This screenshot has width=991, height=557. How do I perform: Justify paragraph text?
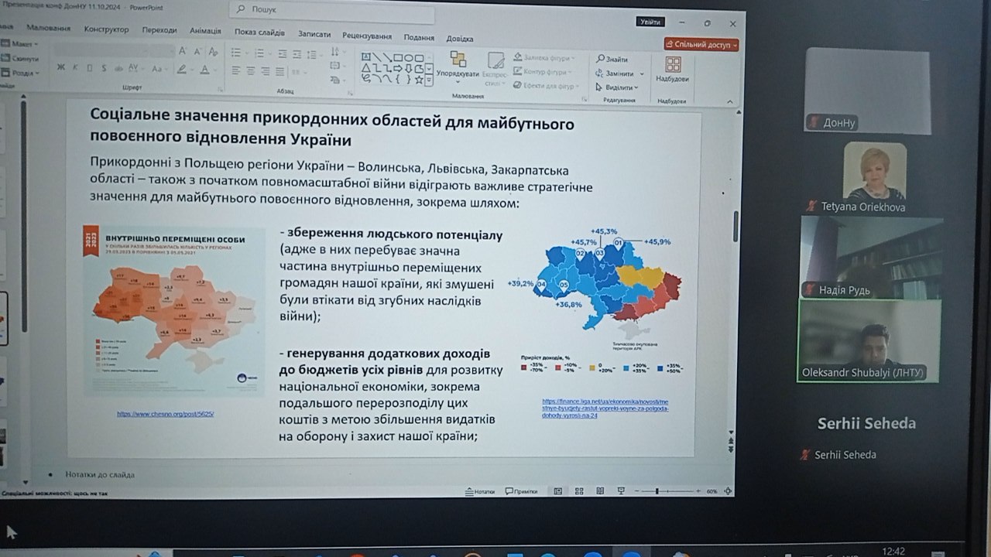[x=279, y=70]
